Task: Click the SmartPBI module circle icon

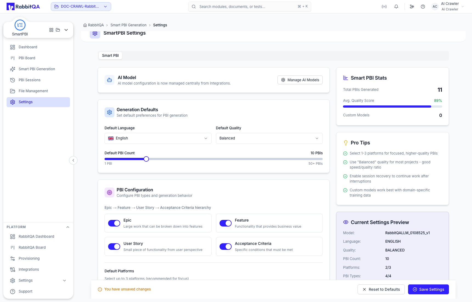Action: coord(20,25)
